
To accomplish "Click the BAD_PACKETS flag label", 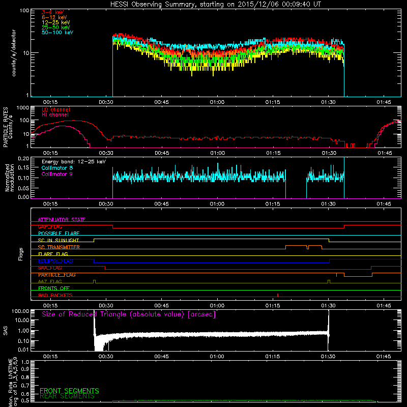I will (x=55, y=295).
